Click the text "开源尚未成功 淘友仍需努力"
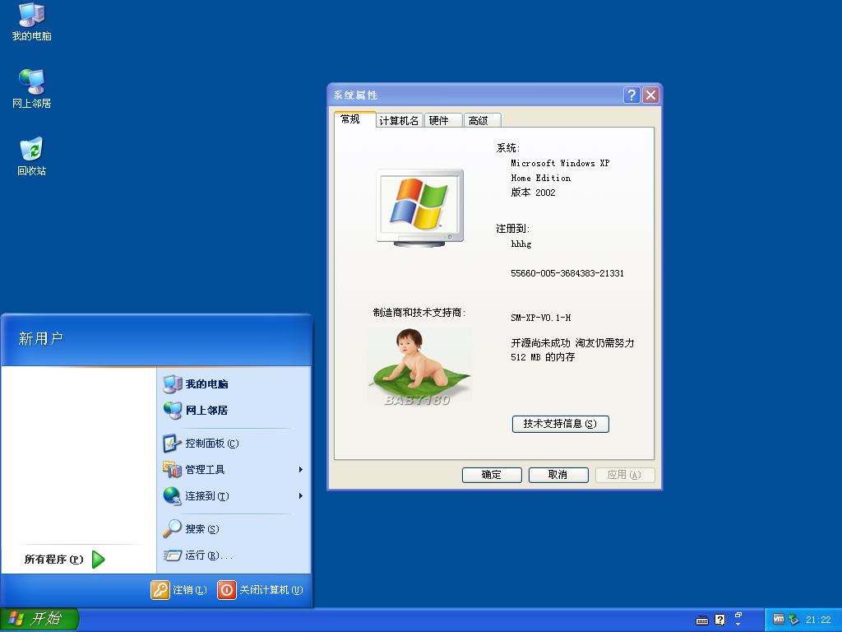 coord(572,343)
